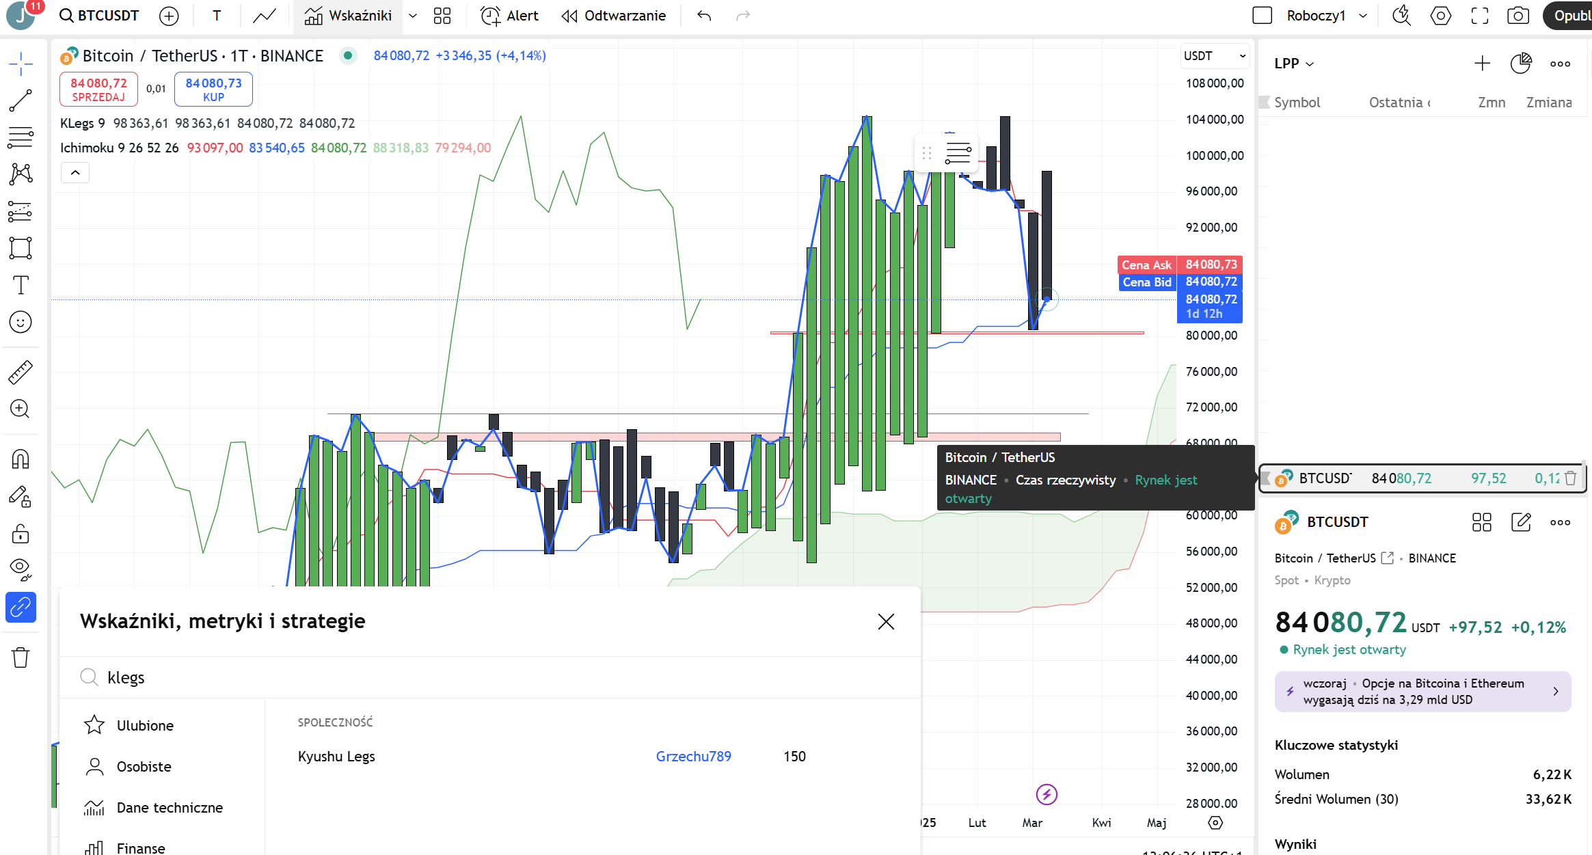The height and width of the screenshot is (855, 1592).
Task: Redo the chart action
Action: coord(743,16)
